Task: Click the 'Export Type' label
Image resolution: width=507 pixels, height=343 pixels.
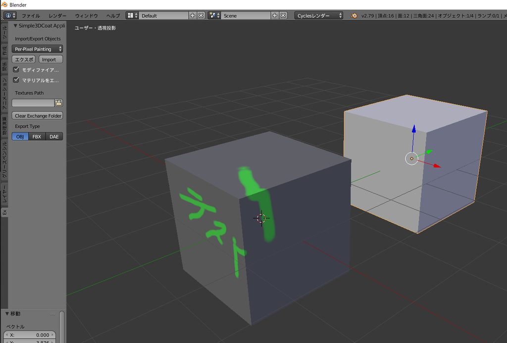Action: coord(28,126)
